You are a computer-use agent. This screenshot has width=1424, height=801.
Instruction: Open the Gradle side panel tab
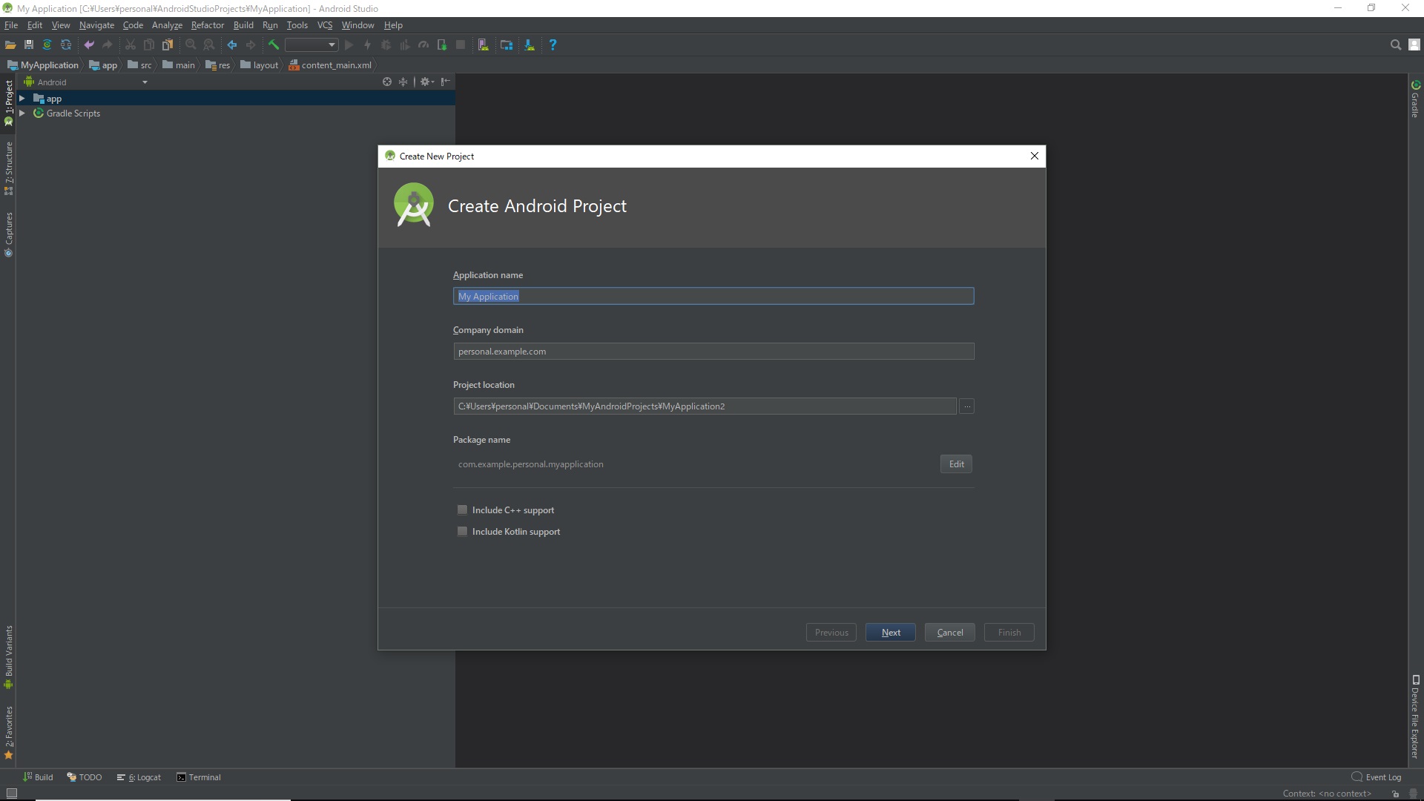tap(1415, 98)
